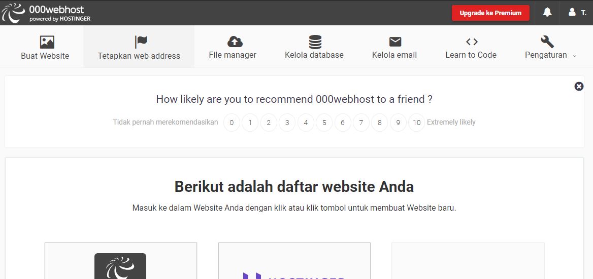Select rating 5 in survey

pos(324,123)
